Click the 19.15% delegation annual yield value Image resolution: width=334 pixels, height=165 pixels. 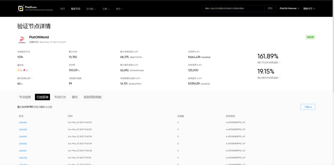click(266, 71)
